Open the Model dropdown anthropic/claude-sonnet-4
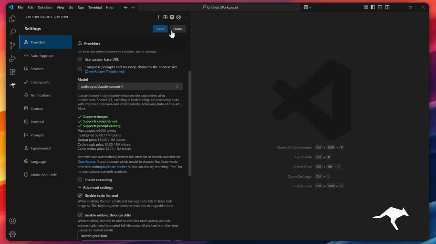 point(130,86)
